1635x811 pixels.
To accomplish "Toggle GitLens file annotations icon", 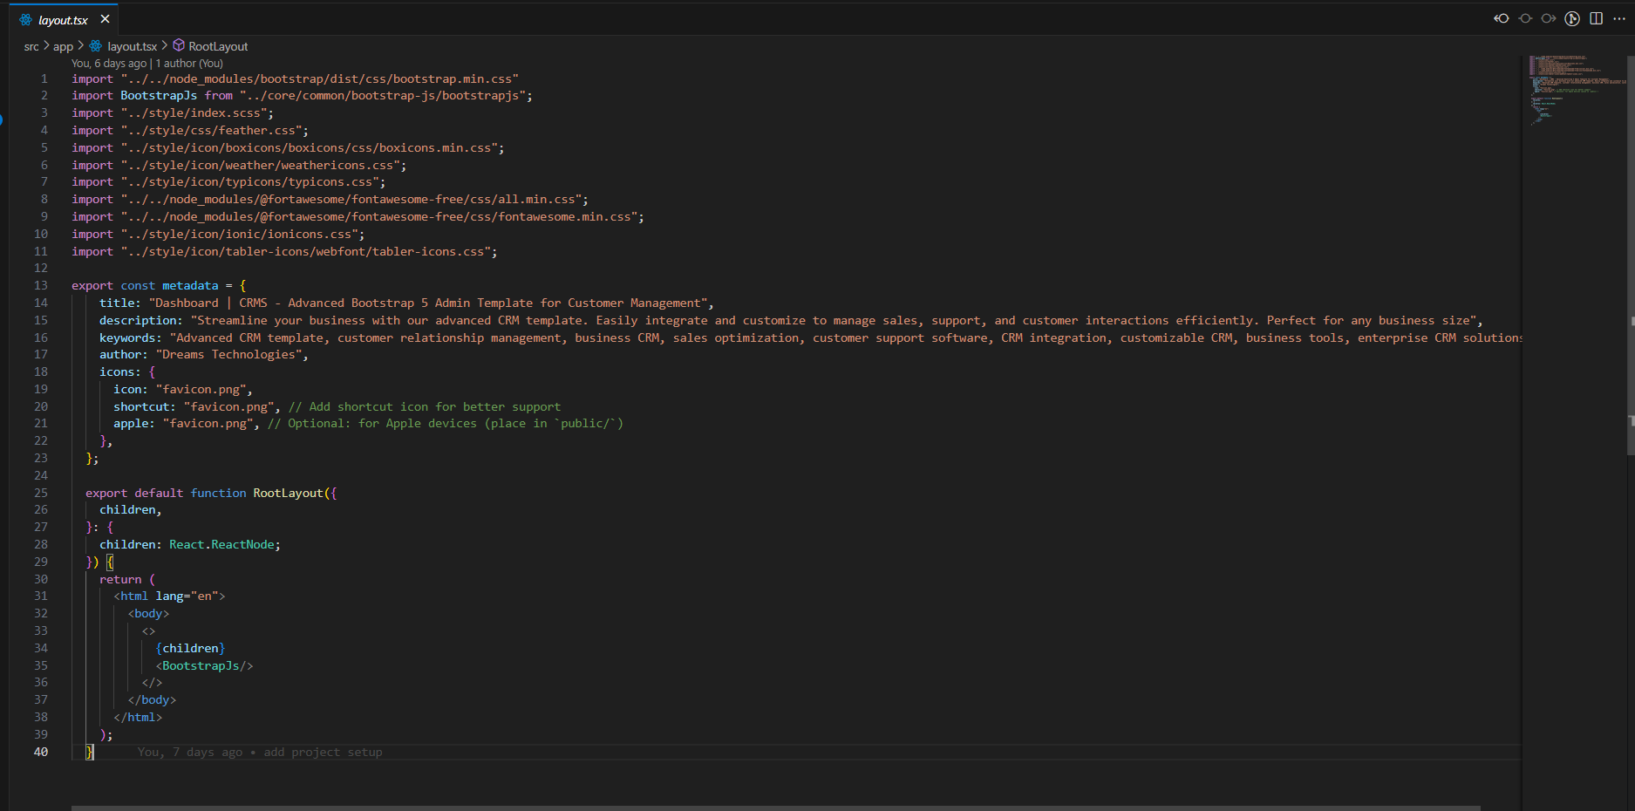I will [1572, 18].
